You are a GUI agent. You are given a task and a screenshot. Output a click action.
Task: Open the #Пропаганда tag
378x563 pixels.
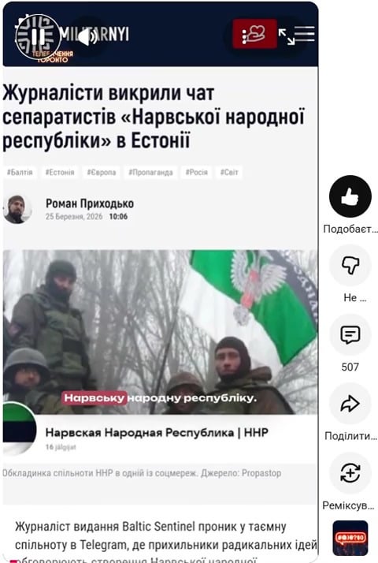pyautogui.click(x=150, y=173)
